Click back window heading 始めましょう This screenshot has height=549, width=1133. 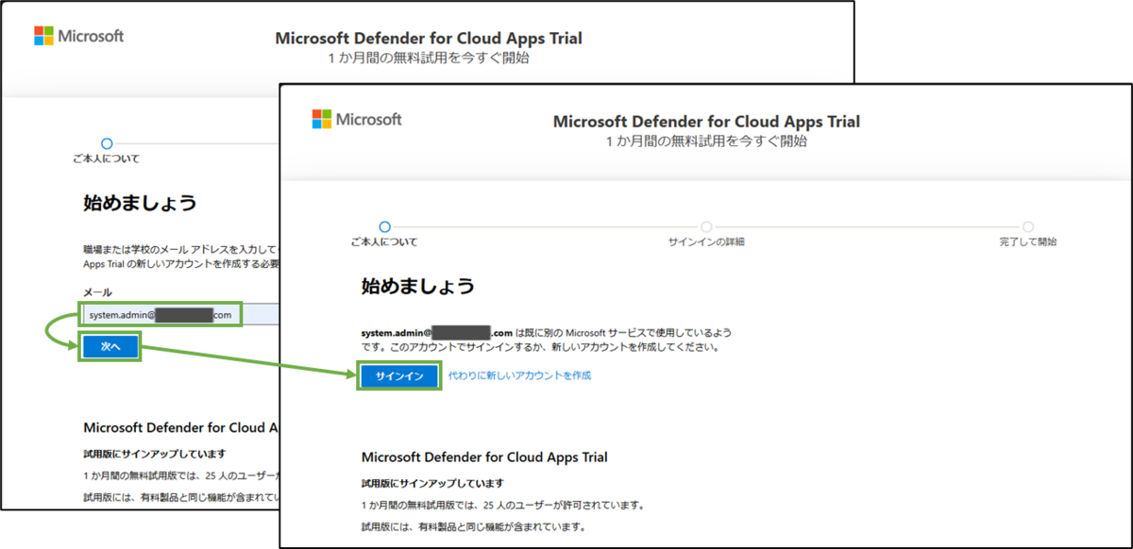(140, 203)
